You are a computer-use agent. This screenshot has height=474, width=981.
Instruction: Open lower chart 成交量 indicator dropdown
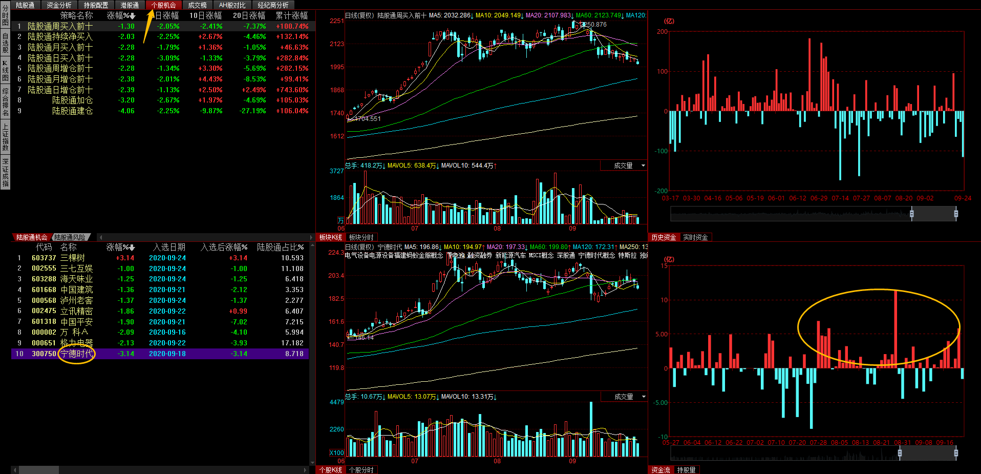tap(643, 397)
